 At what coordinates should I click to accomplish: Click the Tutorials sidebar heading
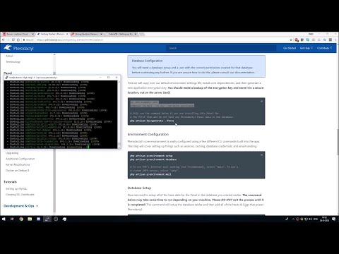10,182
